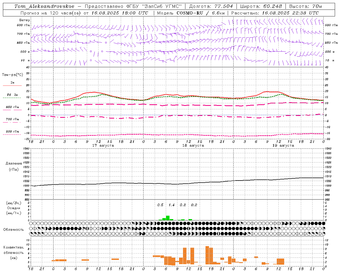
Task: Click the 17 августа date label
Action: tap(103, 146)
